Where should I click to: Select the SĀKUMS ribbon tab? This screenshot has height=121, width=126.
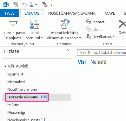click(x=32, y=13)
